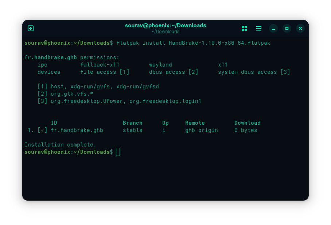Open the tab overview grid
Image resolution: width=331 pixels, height=225 pixels.
(244, 28)
